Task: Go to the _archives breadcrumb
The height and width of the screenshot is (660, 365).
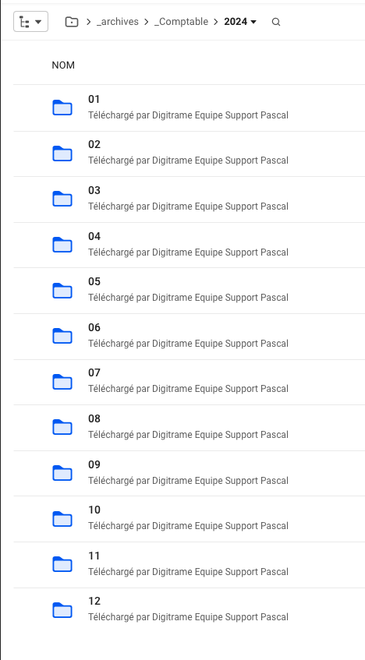Action: 118,22
